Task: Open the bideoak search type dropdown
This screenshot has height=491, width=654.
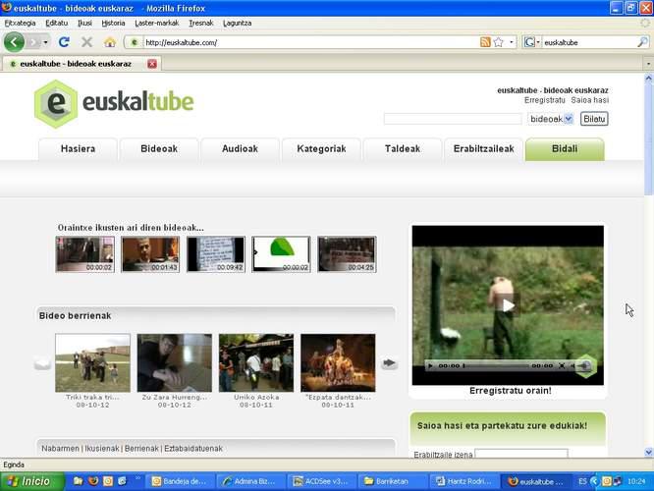Action: (x=550, y=119)
